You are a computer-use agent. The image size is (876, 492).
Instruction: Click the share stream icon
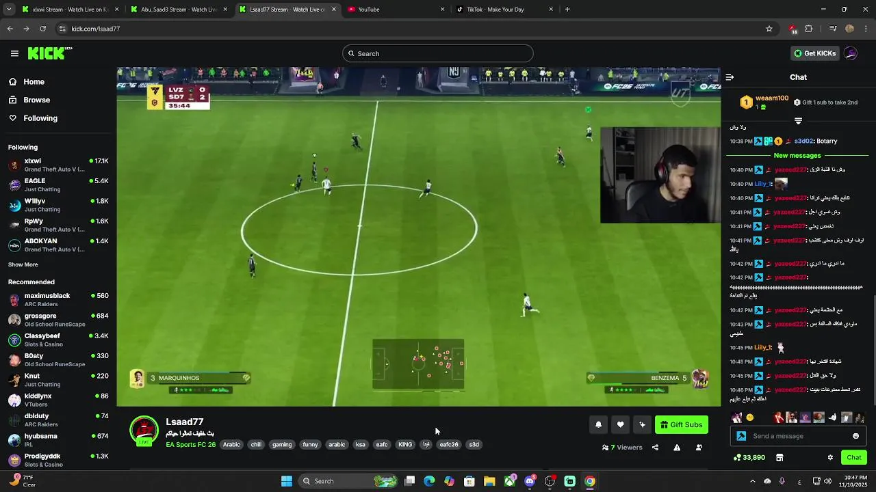655,448
